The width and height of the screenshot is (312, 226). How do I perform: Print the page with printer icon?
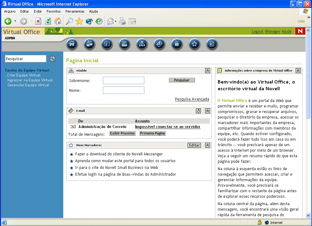pos(123,21)
